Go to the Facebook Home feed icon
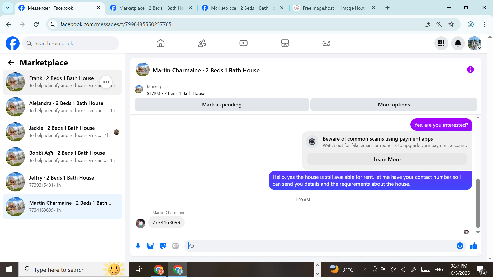This screenshot has width=493, height=277. point(160,43)
